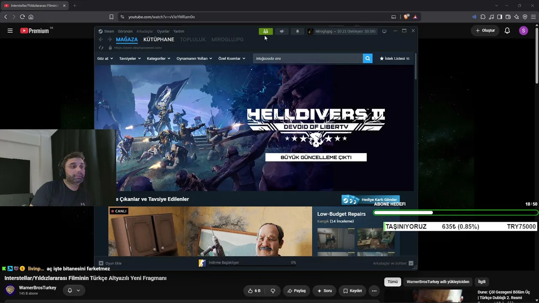Click the Steam store search field
This screenshot has width=539, height=303.
pos(308,58)
